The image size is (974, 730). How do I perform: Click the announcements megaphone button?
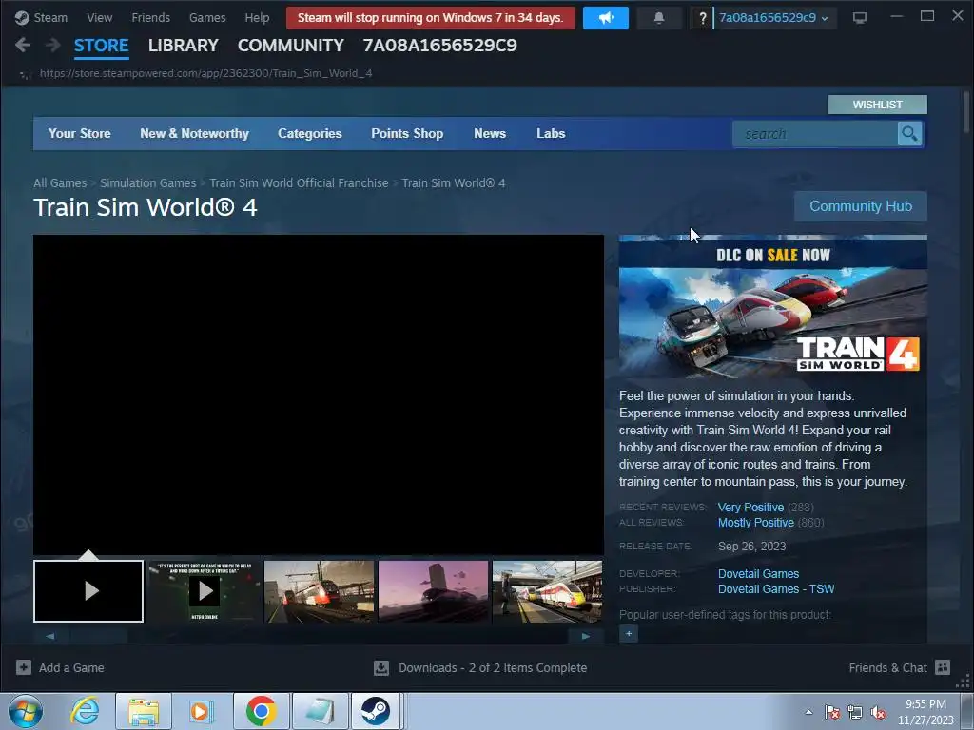[x=606, y=18]
